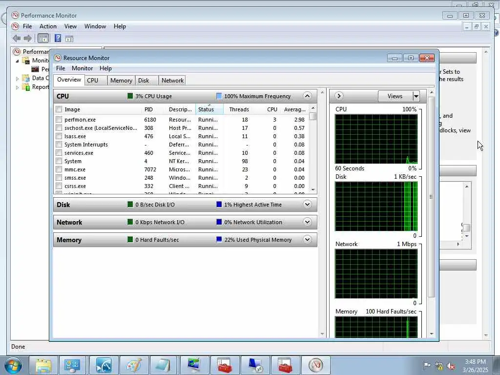Image resolution: width=500 pixels, height=375 pixels.
Task: Check the System Interrupts checkbox
Action: point(59,145)
